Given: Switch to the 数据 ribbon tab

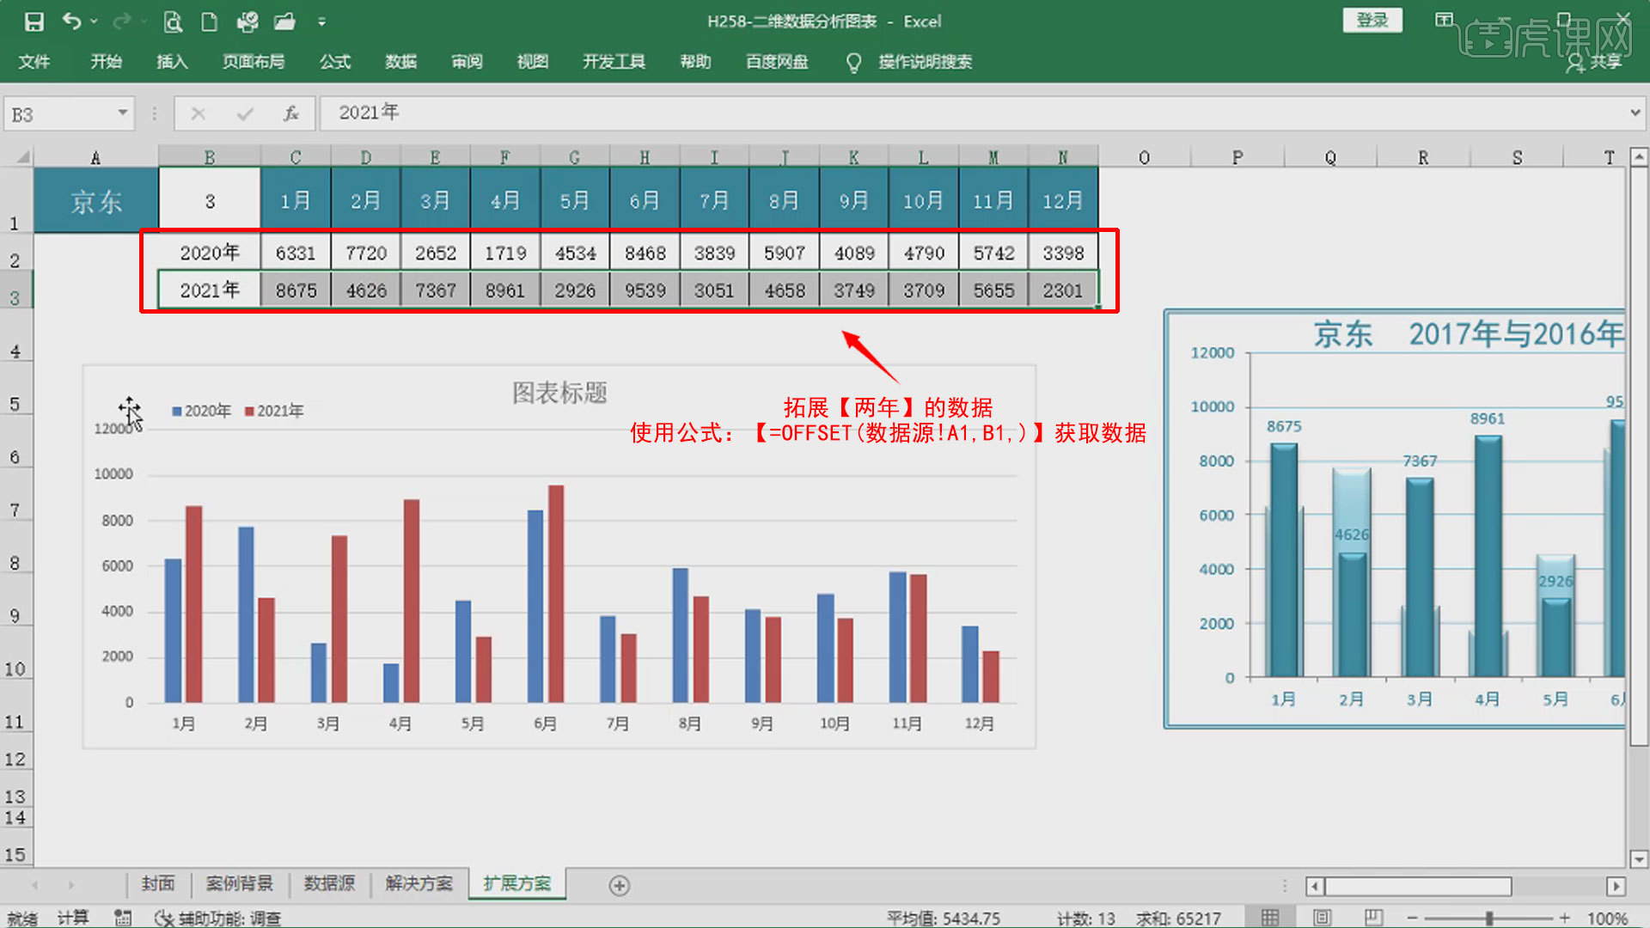Looking at the screenshot, I should pyautogui.click(x=400, y=61).
